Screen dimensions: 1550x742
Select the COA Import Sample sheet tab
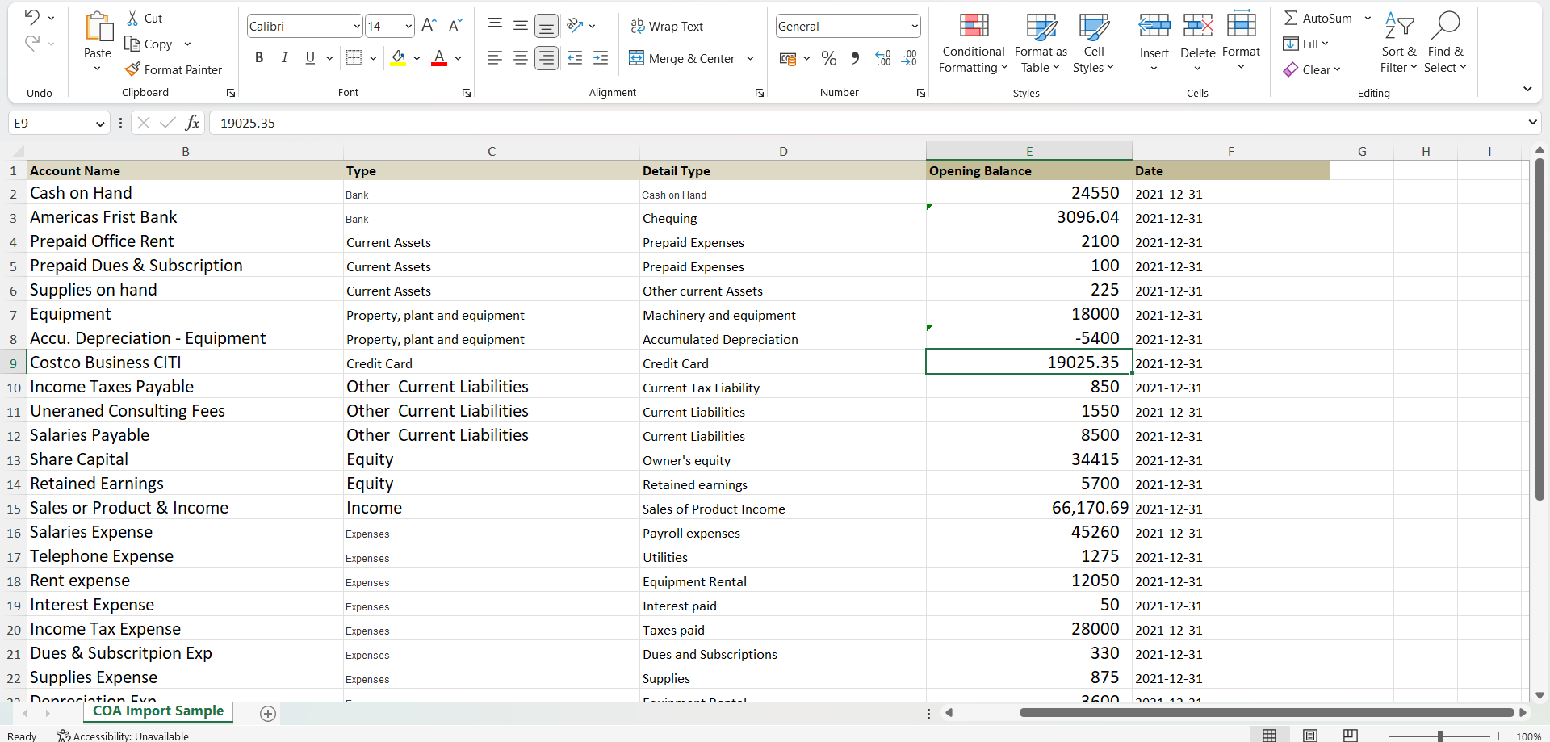[x=158, y=711]
